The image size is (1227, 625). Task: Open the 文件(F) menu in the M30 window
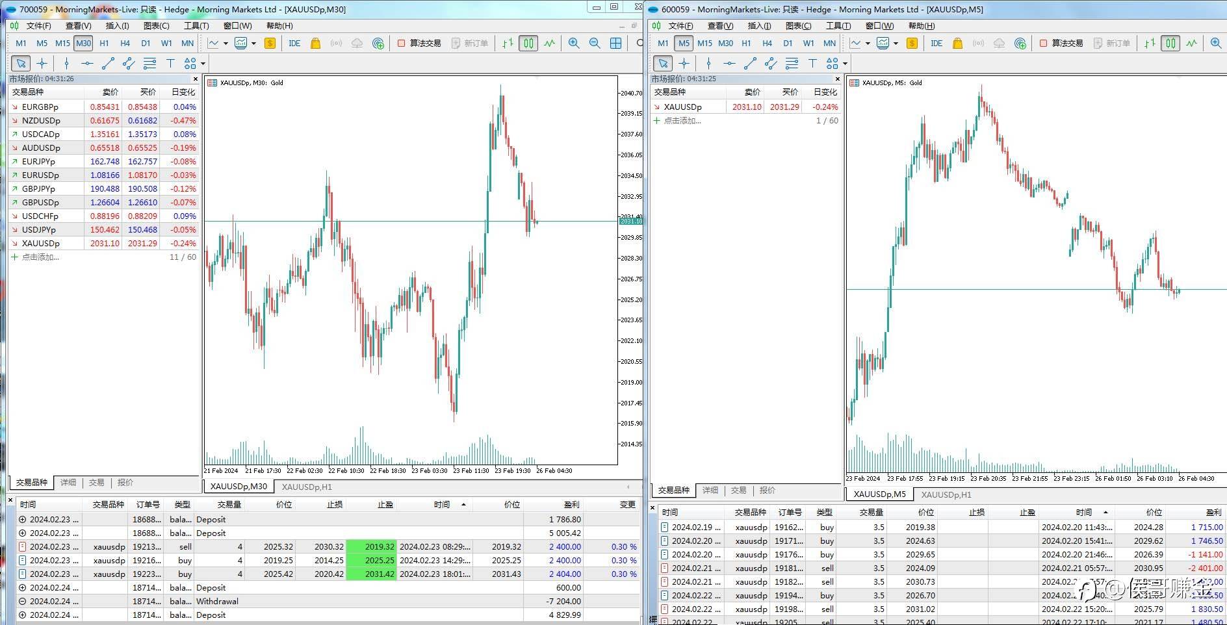point(38,26)
